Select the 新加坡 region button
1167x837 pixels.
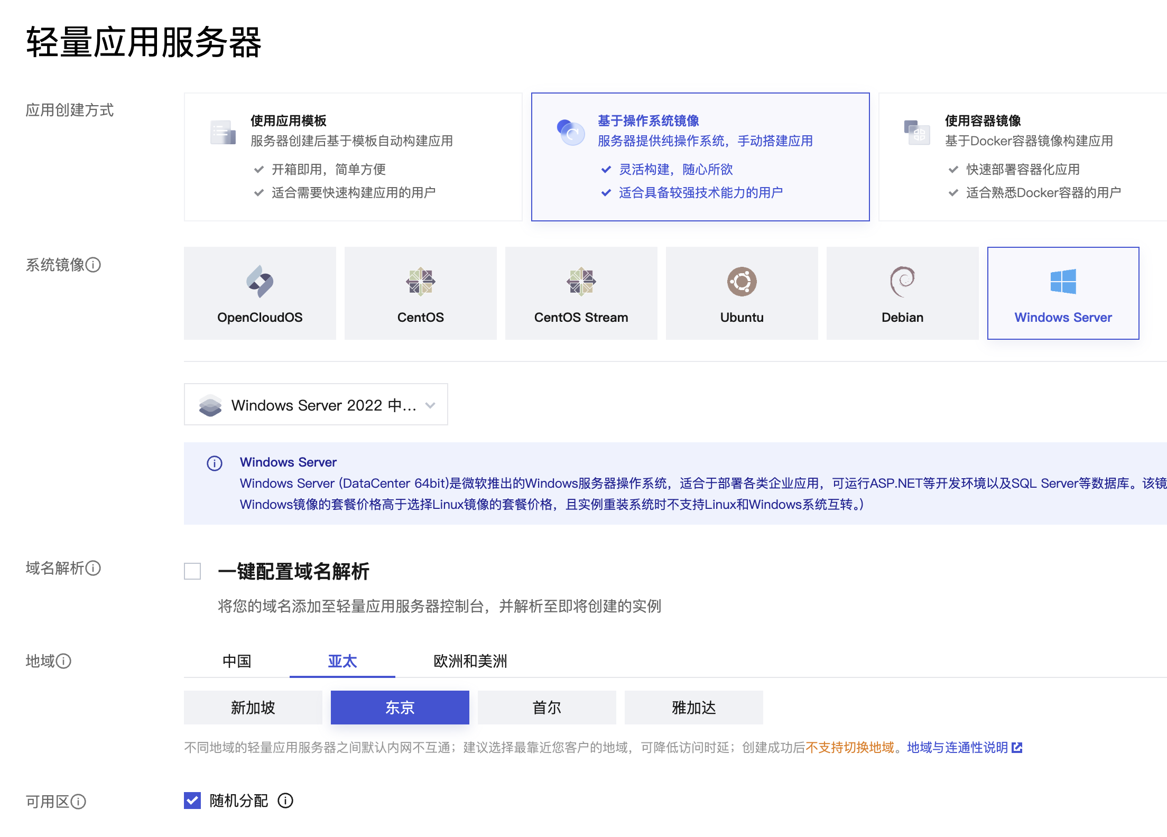253,708
